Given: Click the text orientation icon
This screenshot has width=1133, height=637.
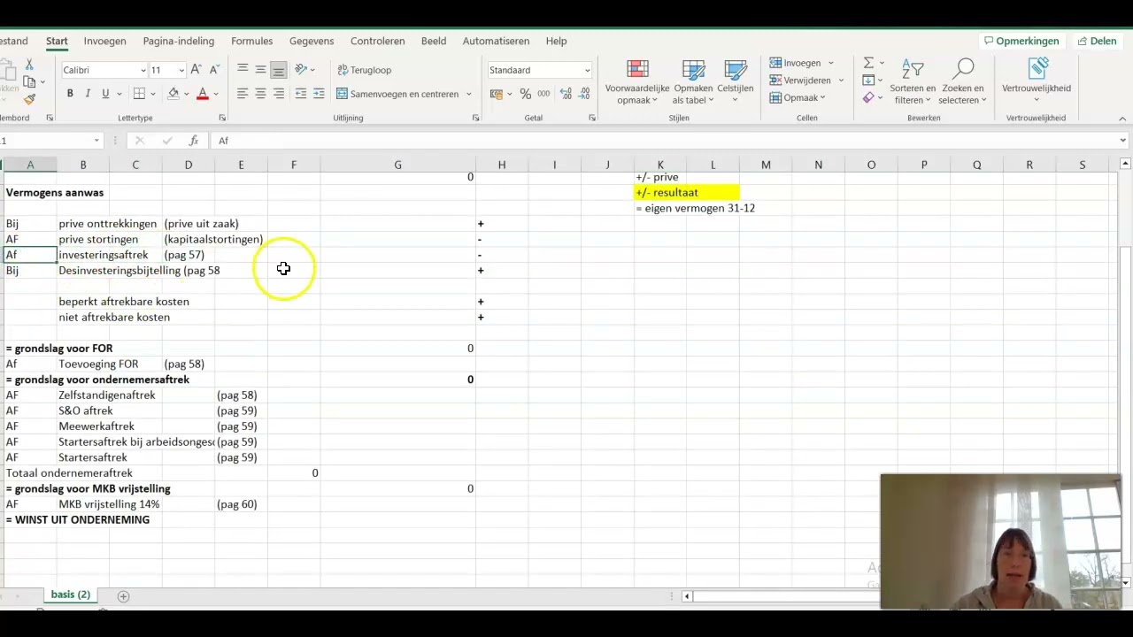Looking at the screenshot, I should (302, 70).
